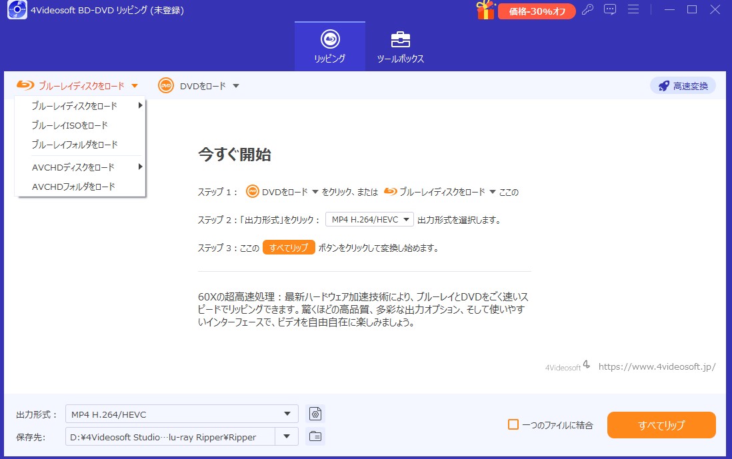
Task: Click the 今すぐ開始 heading text
Action: [235, 155]
